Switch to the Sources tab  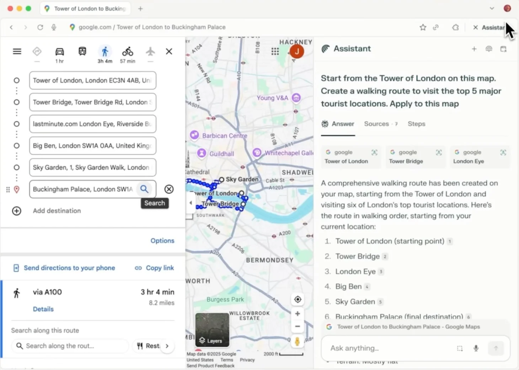click(376, 124)
